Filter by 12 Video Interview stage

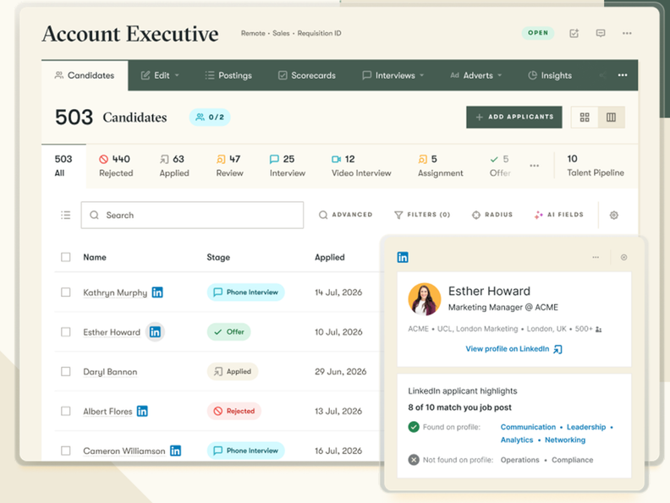coord(361,166)
